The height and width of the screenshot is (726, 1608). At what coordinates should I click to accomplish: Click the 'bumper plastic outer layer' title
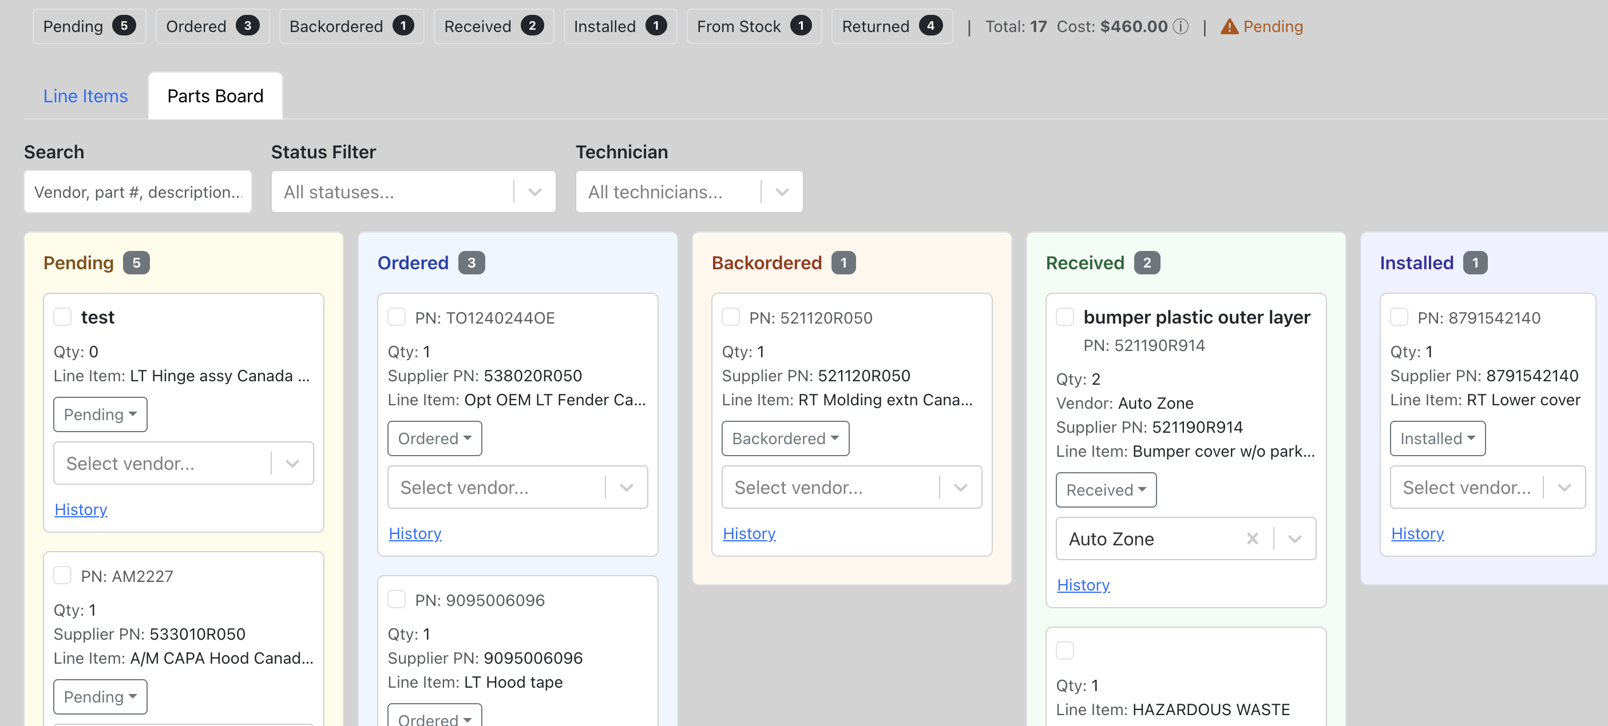tap(1197, 317)
